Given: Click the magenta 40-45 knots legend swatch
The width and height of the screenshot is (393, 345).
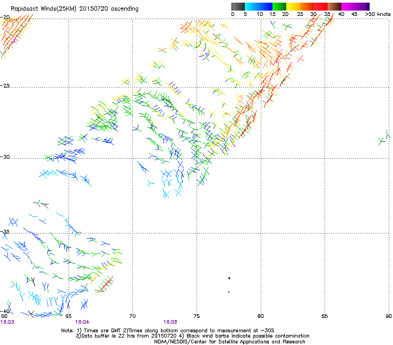Looking at the screenshot, I should coord(348,6).
